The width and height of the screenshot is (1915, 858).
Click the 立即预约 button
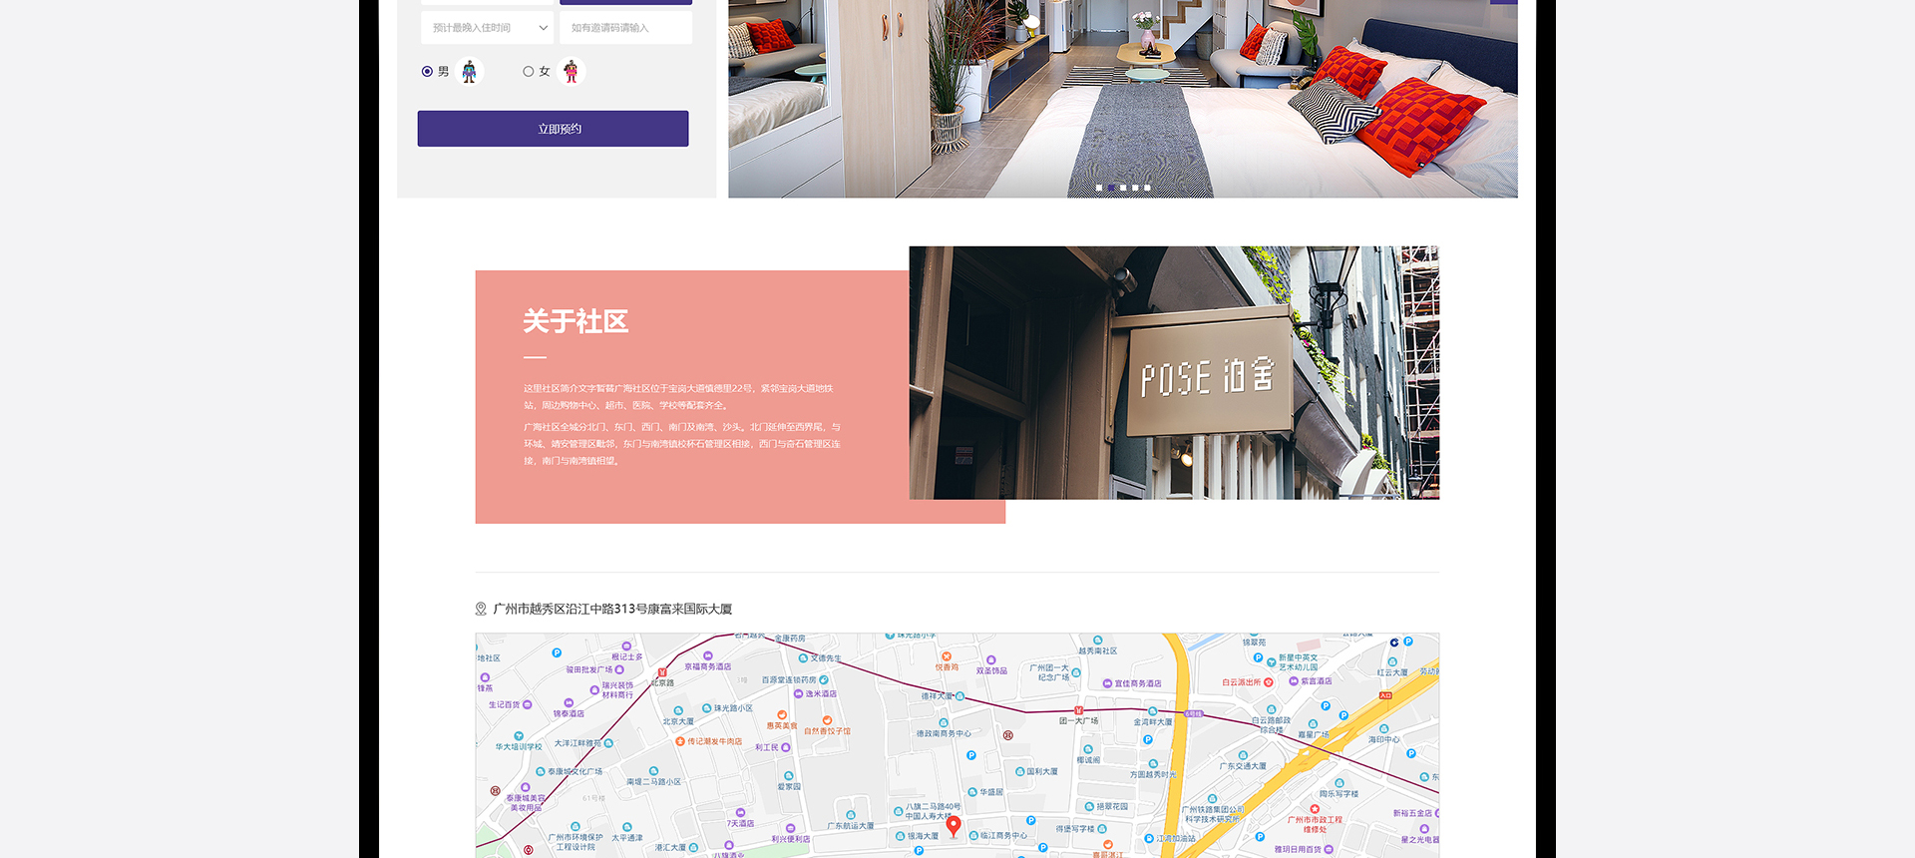[553, 129]
